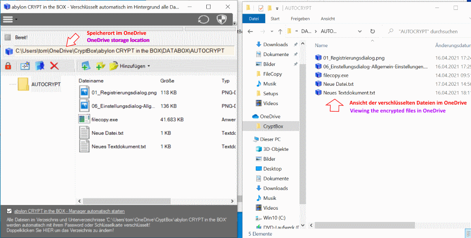Click filecopy.exe icon in abylon list
This screenshot has width=471, height=238.
tap(84, 119)
